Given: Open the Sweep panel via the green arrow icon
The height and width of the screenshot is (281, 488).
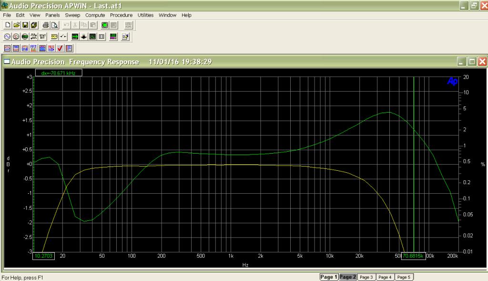Looking at the screenshot, I should [x=75, y=37].
